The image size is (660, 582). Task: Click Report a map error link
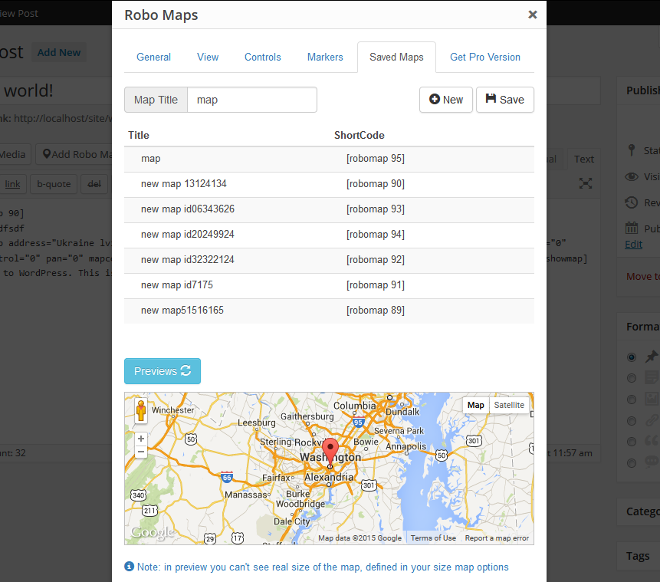(497, 538)
